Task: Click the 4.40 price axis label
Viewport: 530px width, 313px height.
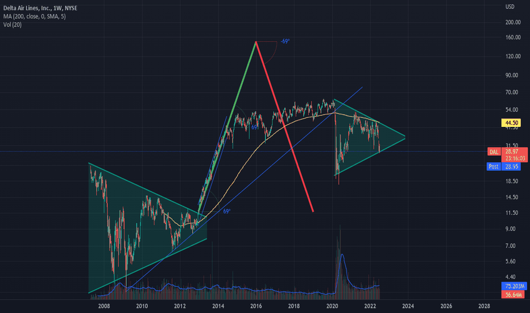Action: pos(511,277)
